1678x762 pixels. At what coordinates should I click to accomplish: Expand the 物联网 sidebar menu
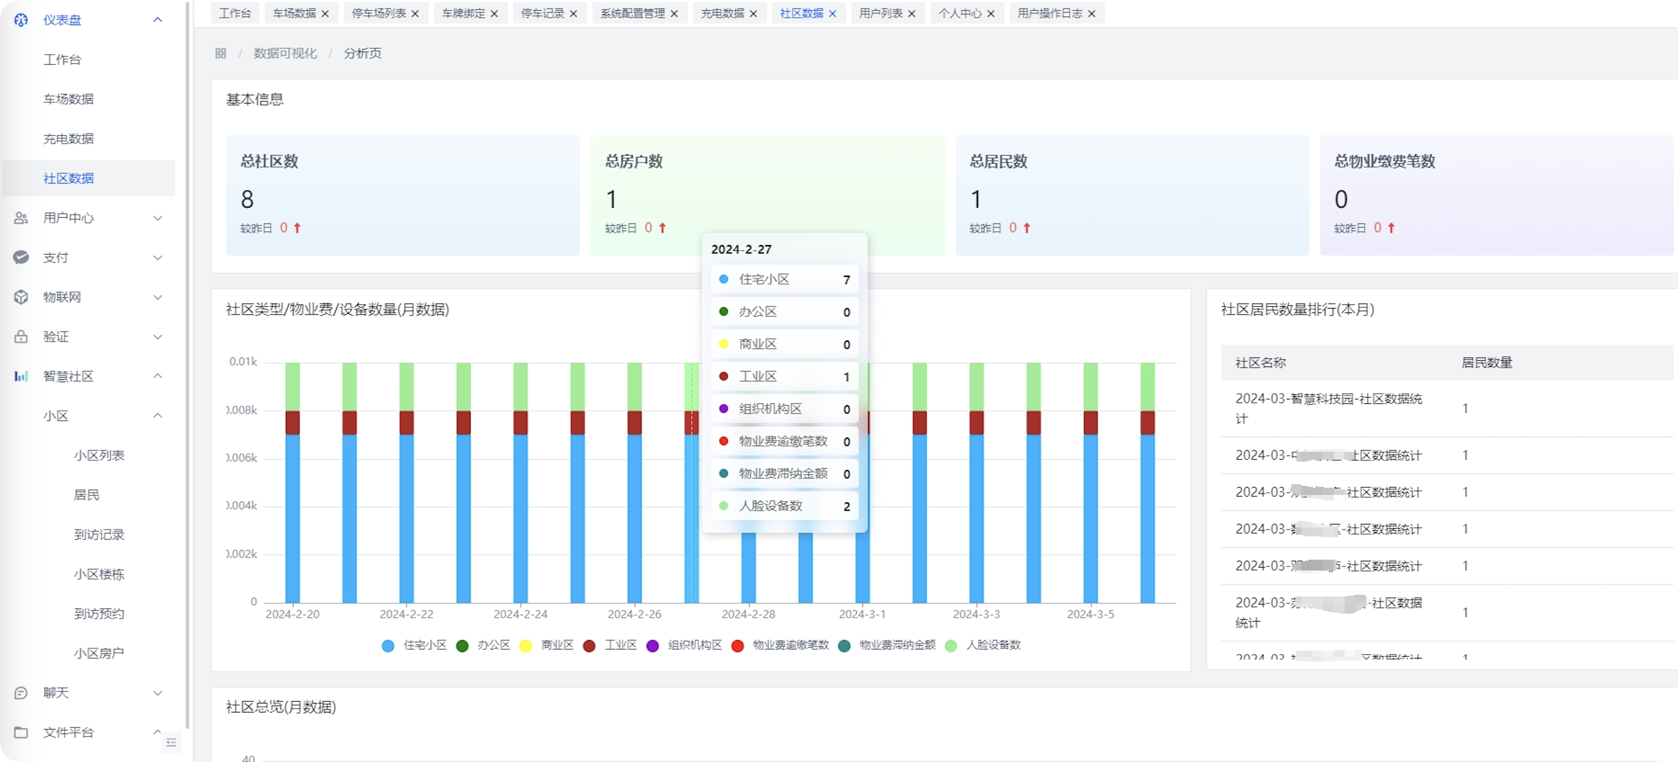[x=158, y=297]
